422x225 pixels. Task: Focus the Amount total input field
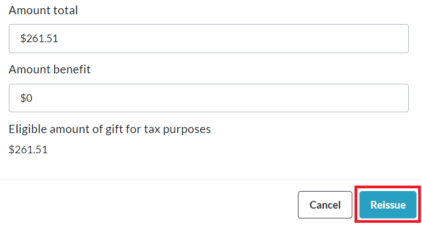(209, 39)
